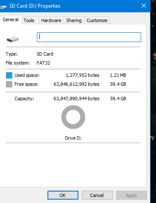Click the drive icon beside the name field

[x=13, y=39]
